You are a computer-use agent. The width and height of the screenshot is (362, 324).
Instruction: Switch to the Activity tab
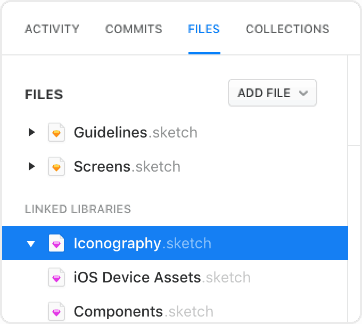click(x=52, y=29)
